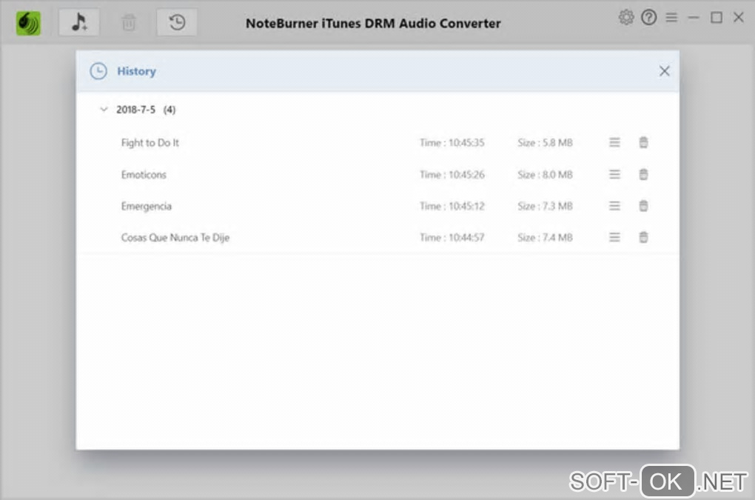The image size is (755, 500).
Task: Select the Emoticons track title
Action: point(144,174)
